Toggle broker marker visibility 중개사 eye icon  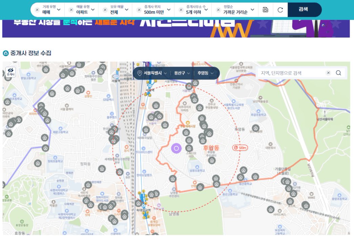11,72
